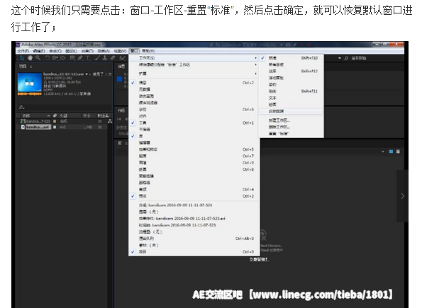Select the 效果 workspace (Shift+F12)
422x308 pixels.
point(291,72)
